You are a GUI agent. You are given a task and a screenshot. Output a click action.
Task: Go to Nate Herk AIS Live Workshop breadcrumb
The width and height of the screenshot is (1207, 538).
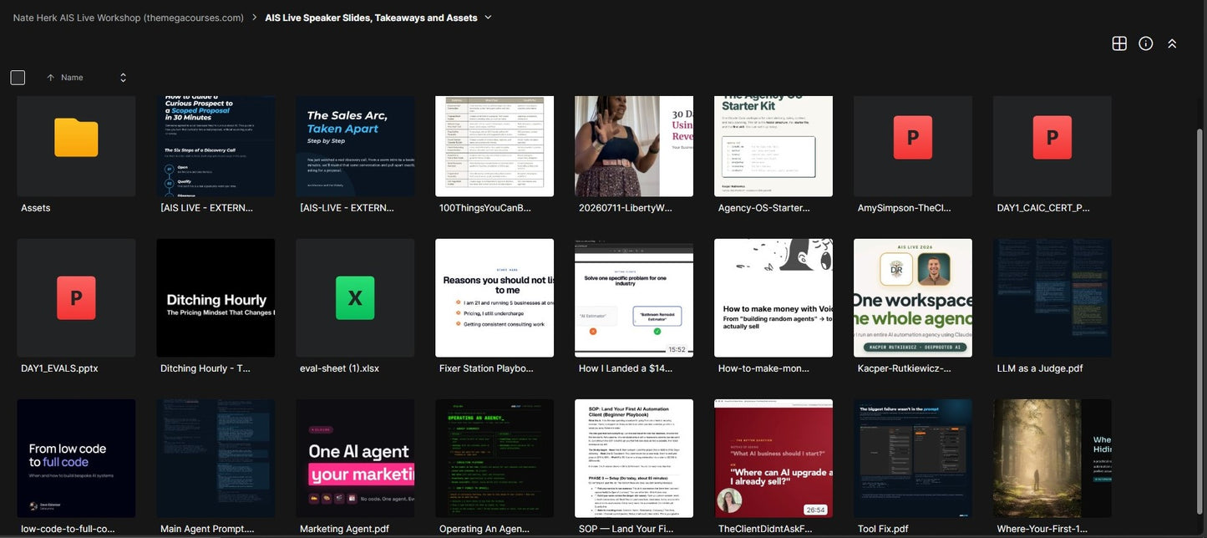[x=129, y=18]
